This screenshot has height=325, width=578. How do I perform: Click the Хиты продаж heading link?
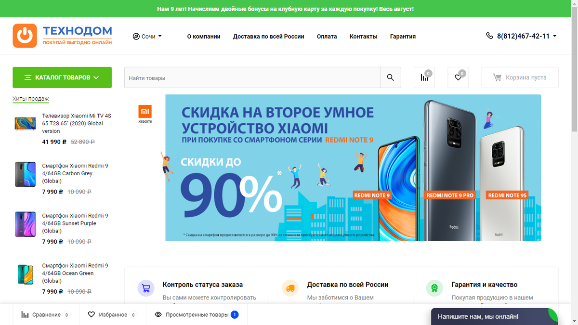click(x=31, y=99)
